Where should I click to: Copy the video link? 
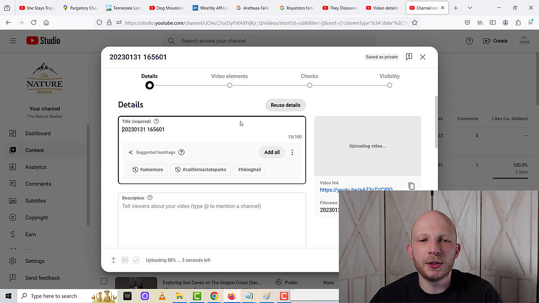412,186
